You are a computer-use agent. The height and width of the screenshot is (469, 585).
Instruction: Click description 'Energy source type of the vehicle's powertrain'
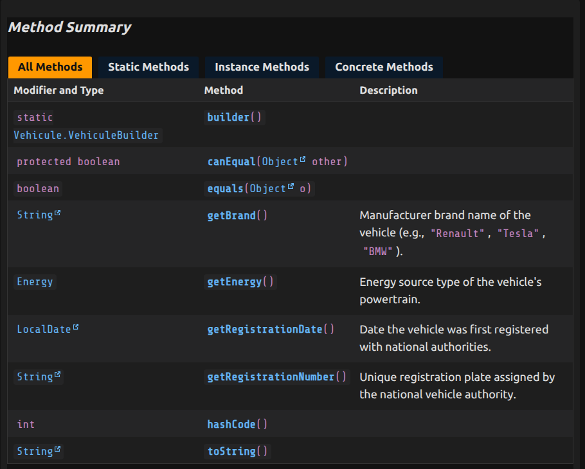pos(450,291)
